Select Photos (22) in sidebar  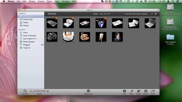click(x=31, y=20)
